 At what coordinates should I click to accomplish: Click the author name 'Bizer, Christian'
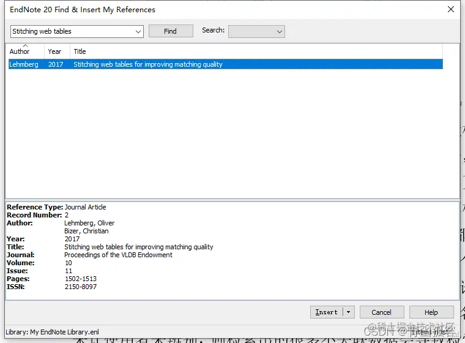(x=86, y=231)
